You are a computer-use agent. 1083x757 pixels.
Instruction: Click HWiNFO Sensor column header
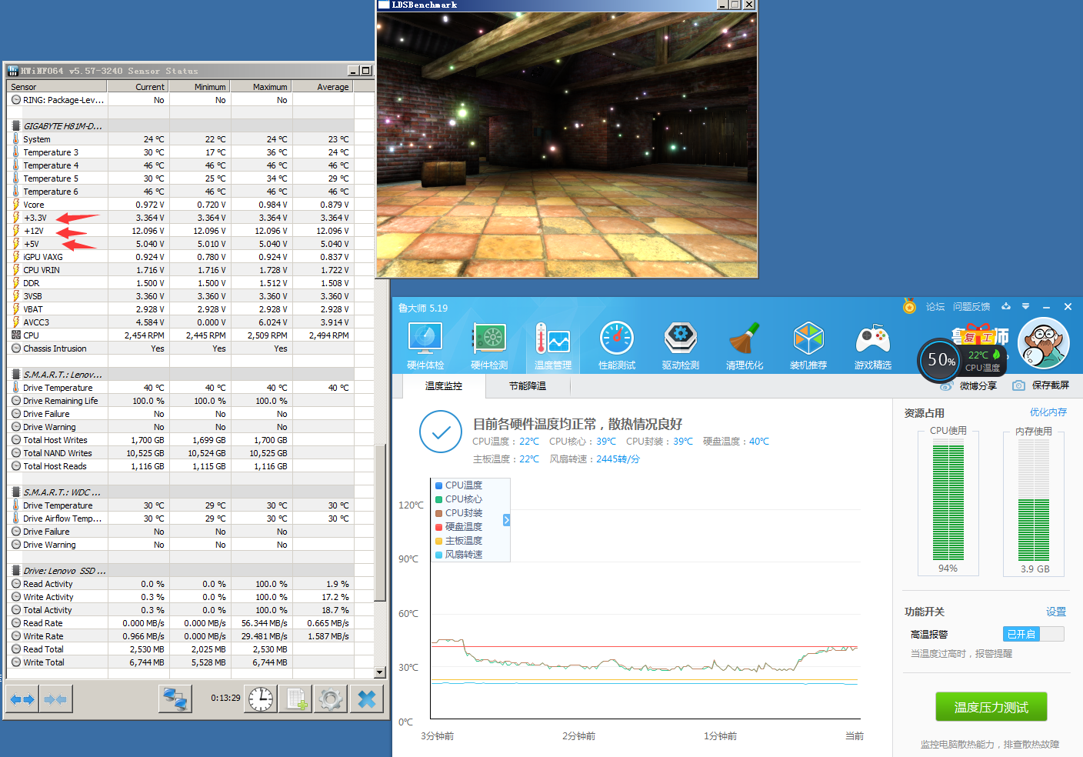57,87
